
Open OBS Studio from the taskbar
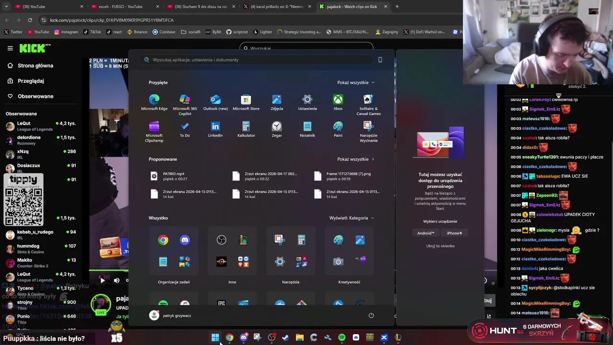(272, 338)
